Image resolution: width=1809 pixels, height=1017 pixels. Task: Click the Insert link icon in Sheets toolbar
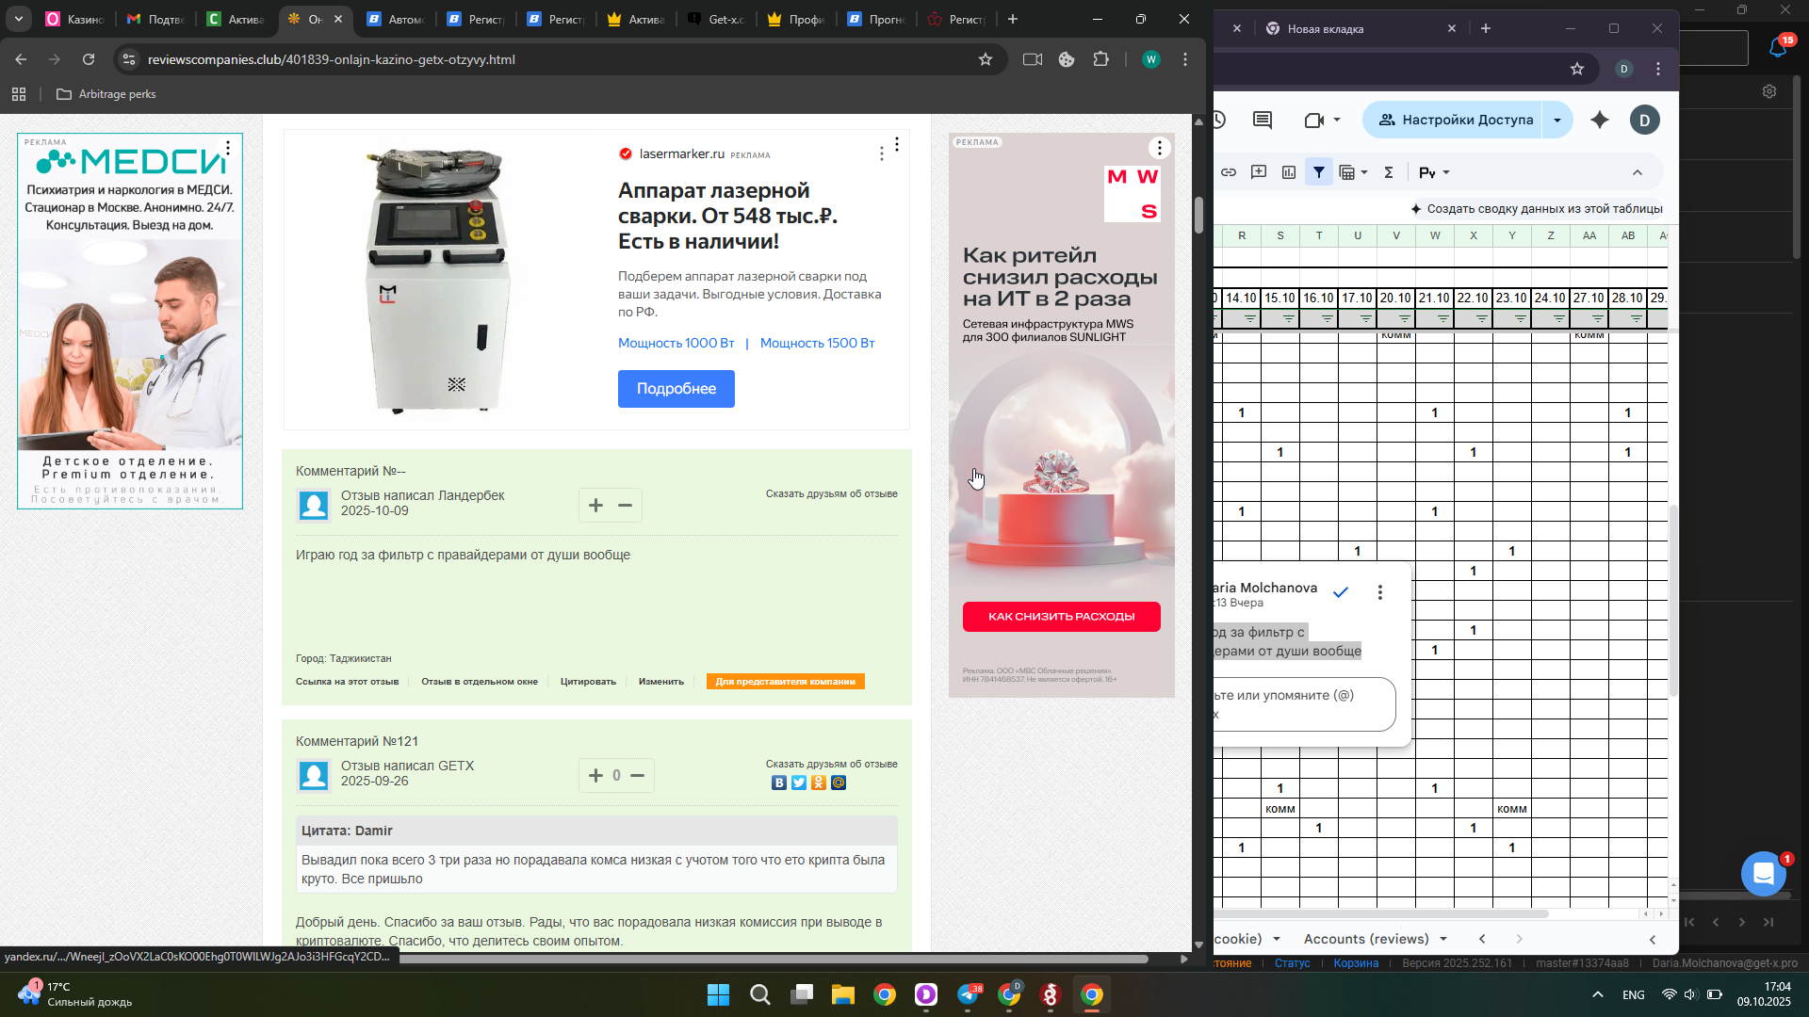pyautogui.click(x=1229, y=172)
